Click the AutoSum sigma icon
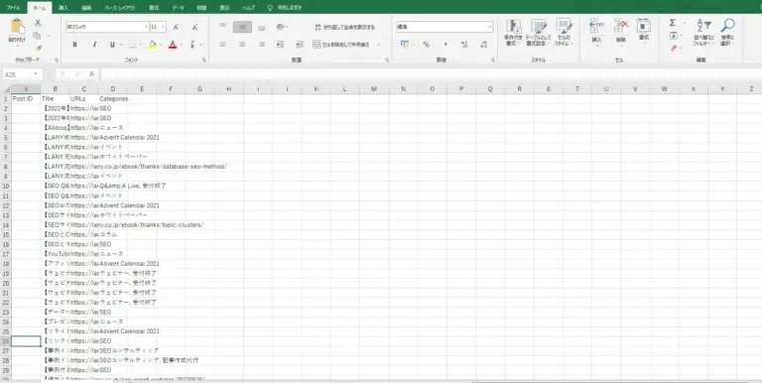The width and height of the screenshot is (762, 383). pos(673,23)
